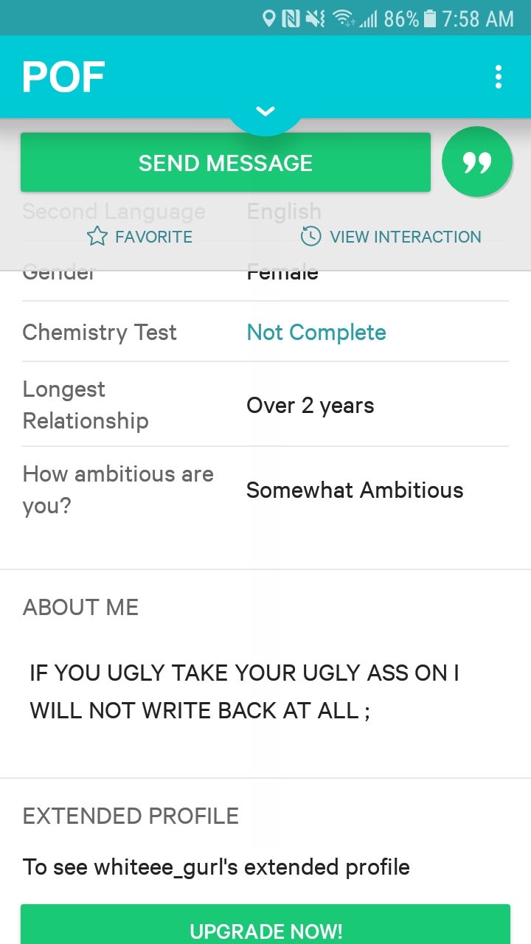
Task: Tap the About Me description text
Action: (244, 691)
